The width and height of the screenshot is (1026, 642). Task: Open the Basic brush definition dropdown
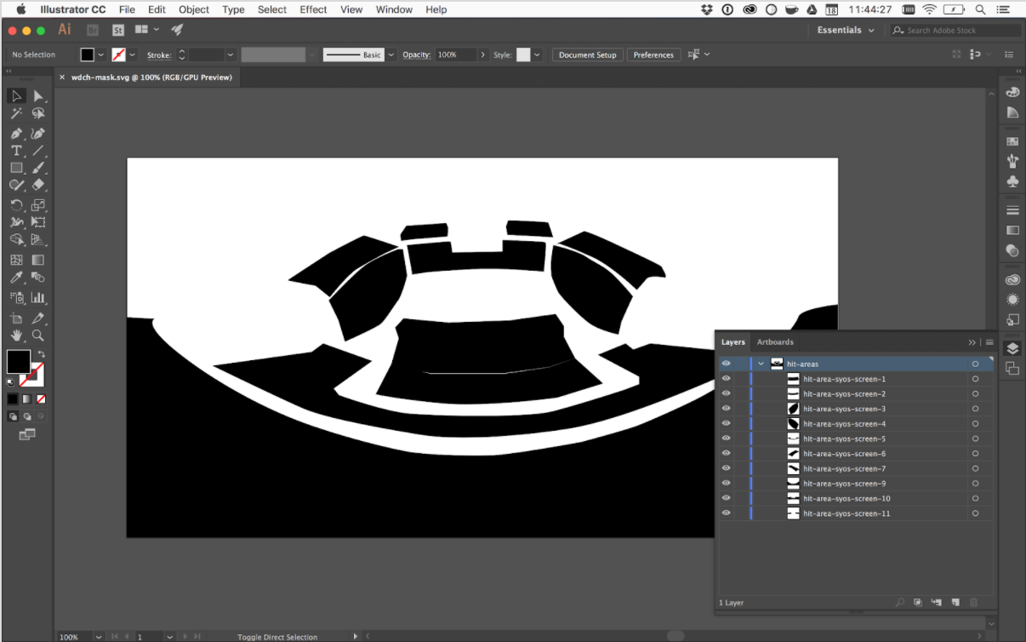(x=391, y=54)
